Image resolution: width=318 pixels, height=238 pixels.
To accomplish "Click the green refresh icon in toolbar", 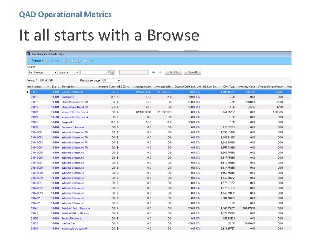I will pyautogui.click(x=92, y=61).
